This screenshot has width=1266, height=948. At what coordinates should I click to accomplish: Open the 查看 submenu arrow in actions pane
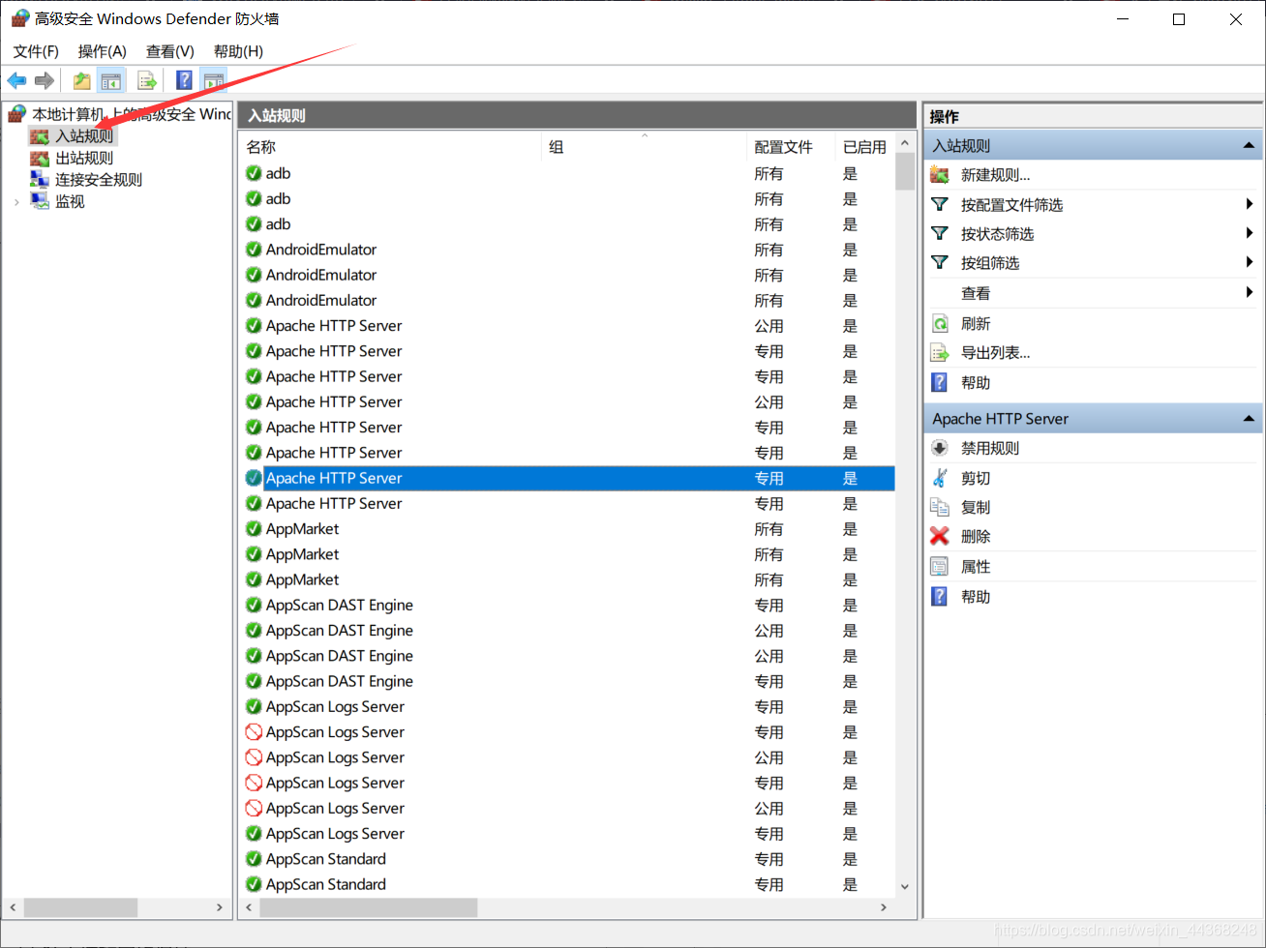[1250, 292]
